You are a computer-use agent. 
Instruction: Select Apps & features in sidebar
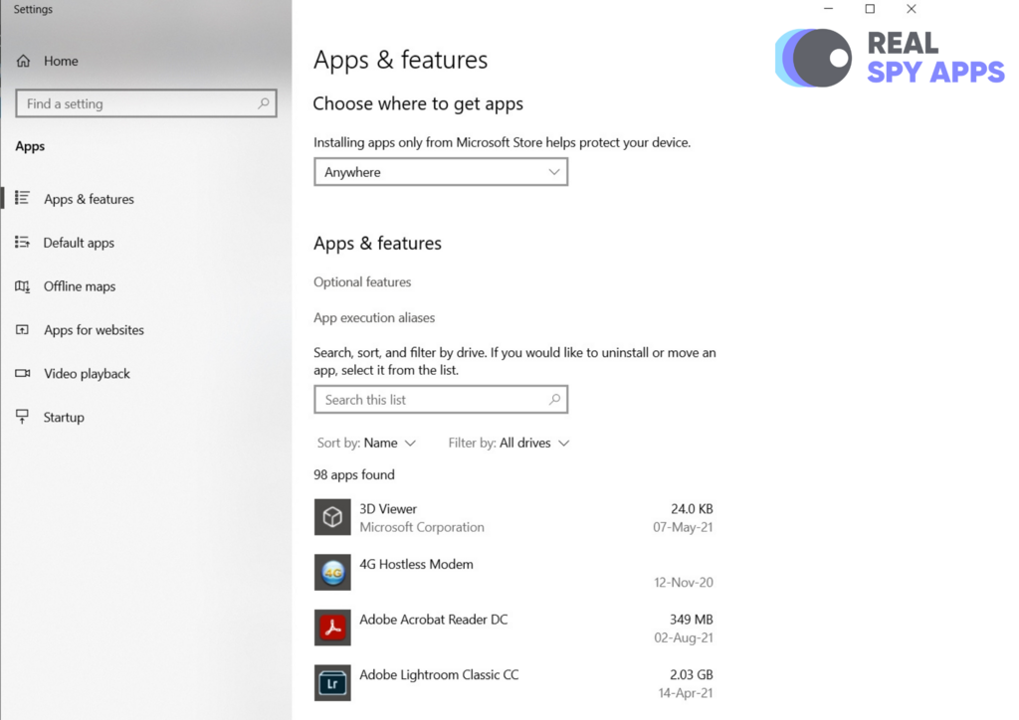click(x=89, y=199)
